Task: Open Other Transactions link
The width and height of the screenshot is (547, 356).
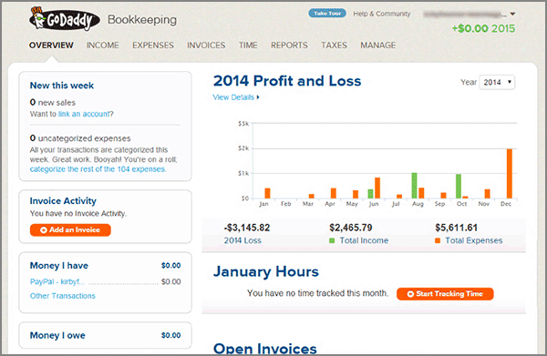Action: [x=62, y=296]
